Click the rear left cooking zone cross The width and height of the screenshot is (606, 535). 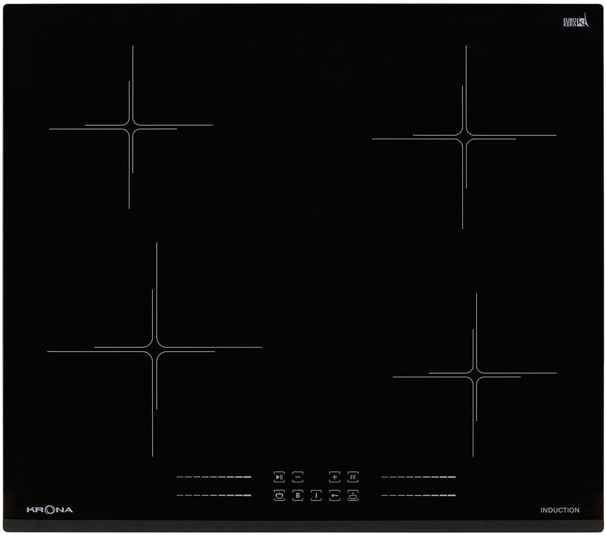coord(131,127)
